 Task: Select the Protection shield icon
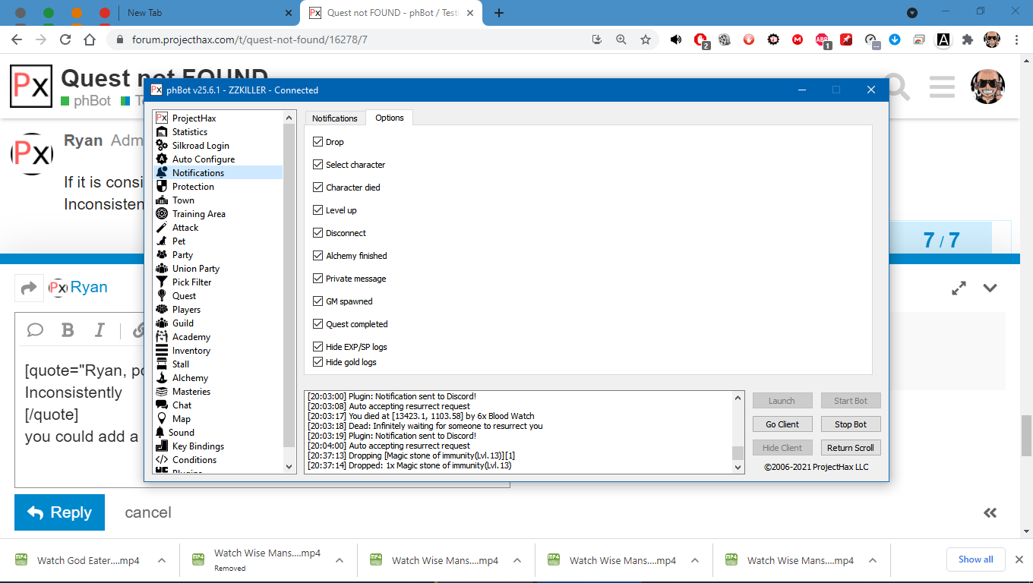(161, 187)
